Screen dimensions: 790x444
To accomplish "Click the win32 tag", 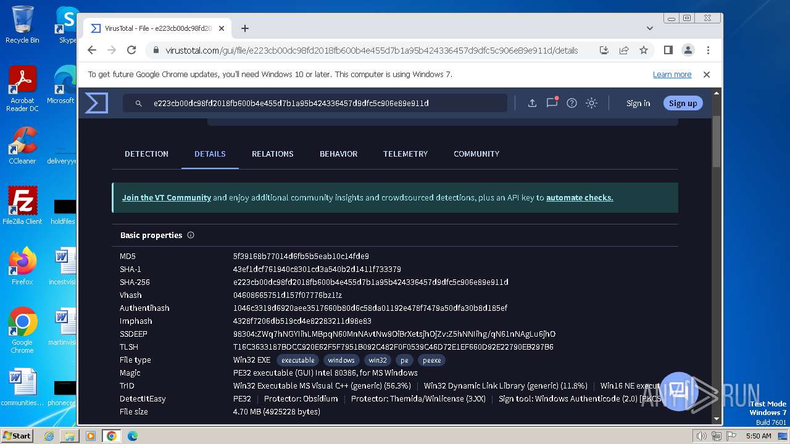I will [x=378, y=360].
